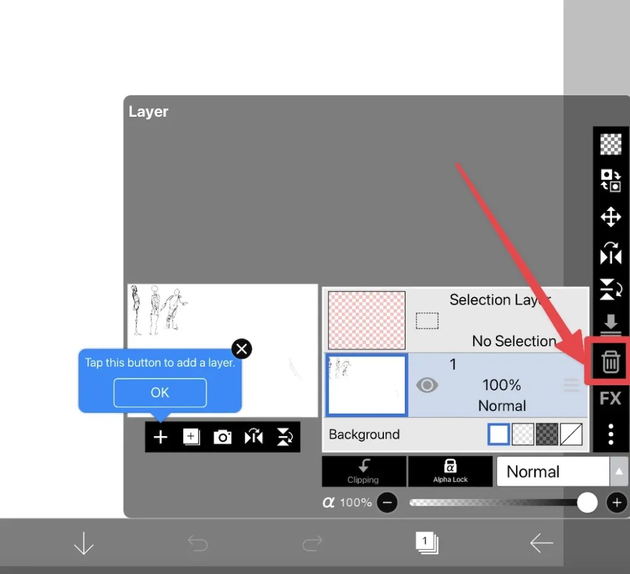Tap the camera icon to import a photo
This screenshot has height=574, width=630.
click(x=222, y=437)
